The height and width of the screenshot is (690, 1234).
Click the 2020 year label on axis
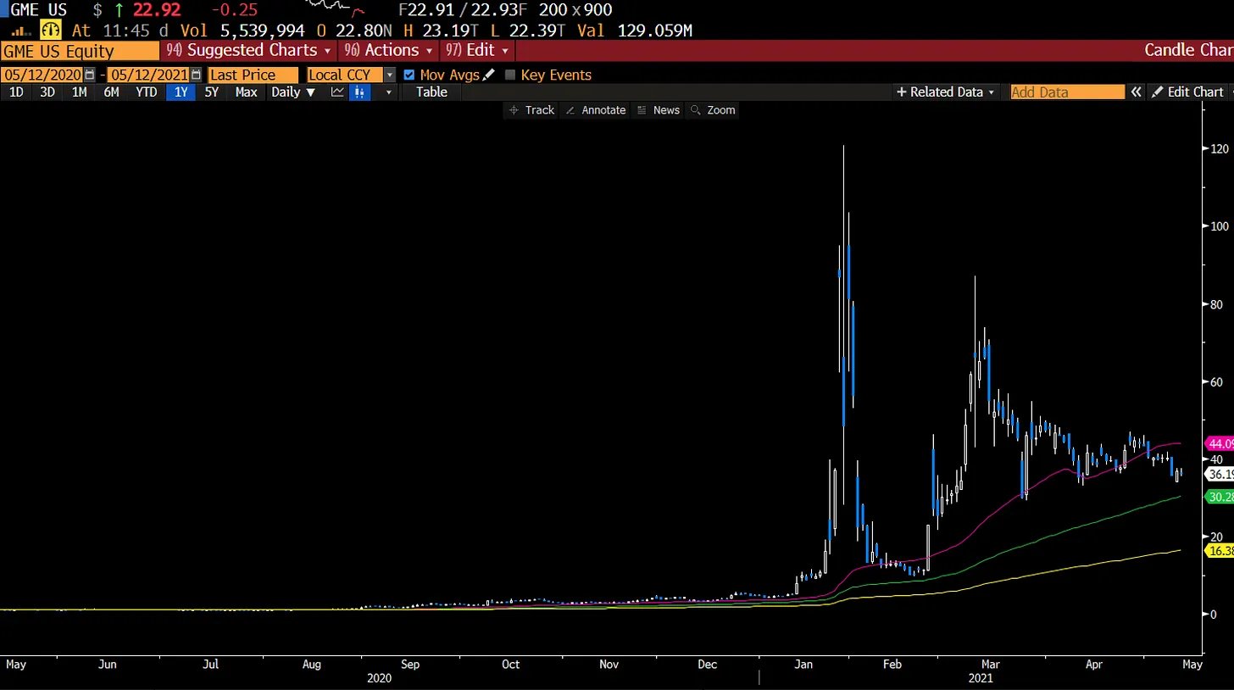pyautogui.click(x=379, y=678)
